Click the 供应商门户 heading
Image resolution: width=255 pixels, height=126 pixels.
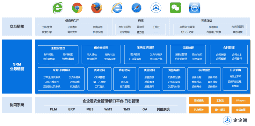click(72, 20)
